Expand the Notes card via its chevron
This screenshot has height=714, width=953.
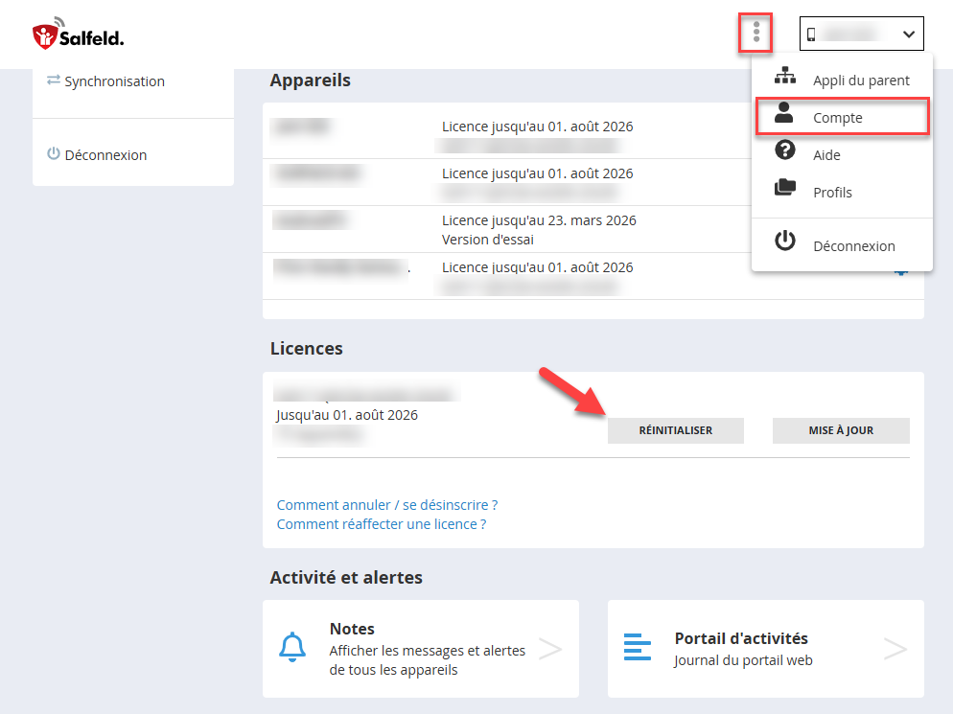550,648
